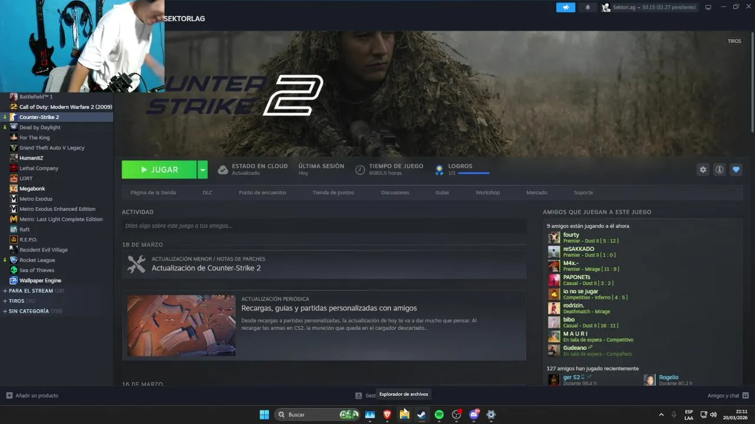This screenshot has height=424, width=755.
Task: Click the HumanitZ game icon
Action: 14,158
